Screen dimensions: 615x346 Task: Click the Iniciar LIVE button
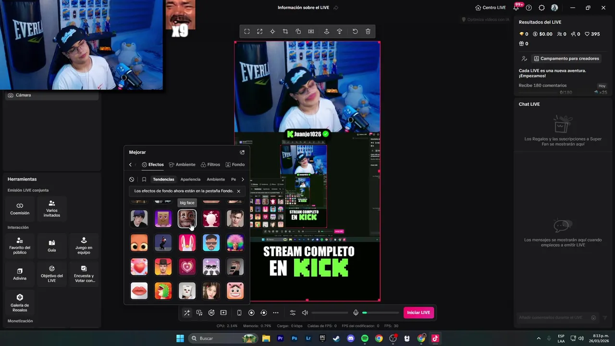pos(418,313)
